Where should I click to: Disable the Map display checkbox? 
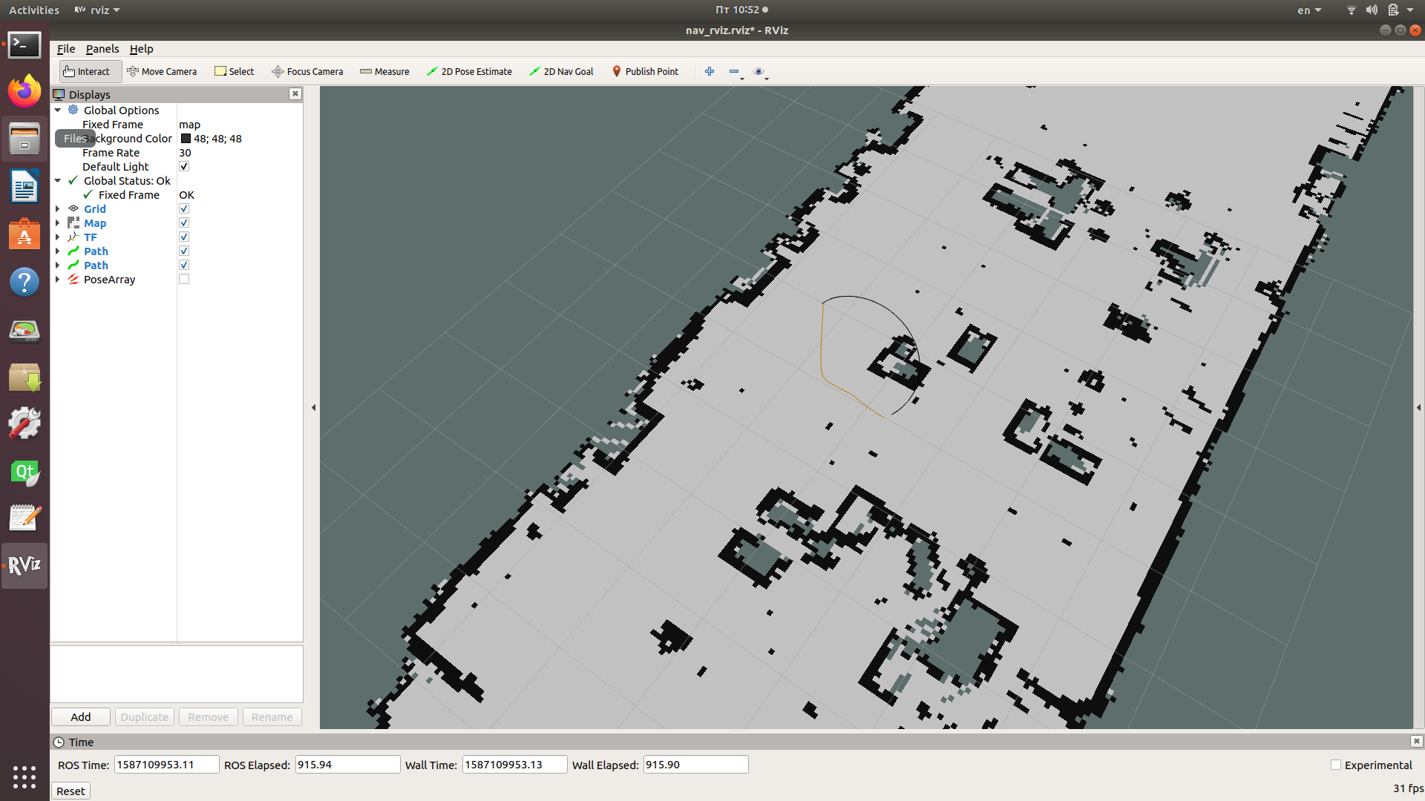(184, 222)
